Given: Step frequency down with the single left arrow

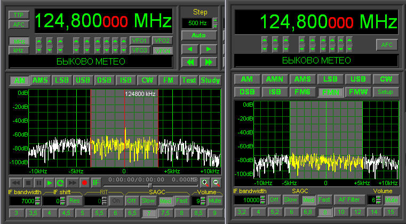Looking at the screenshot, I should (x=190, y=49).
